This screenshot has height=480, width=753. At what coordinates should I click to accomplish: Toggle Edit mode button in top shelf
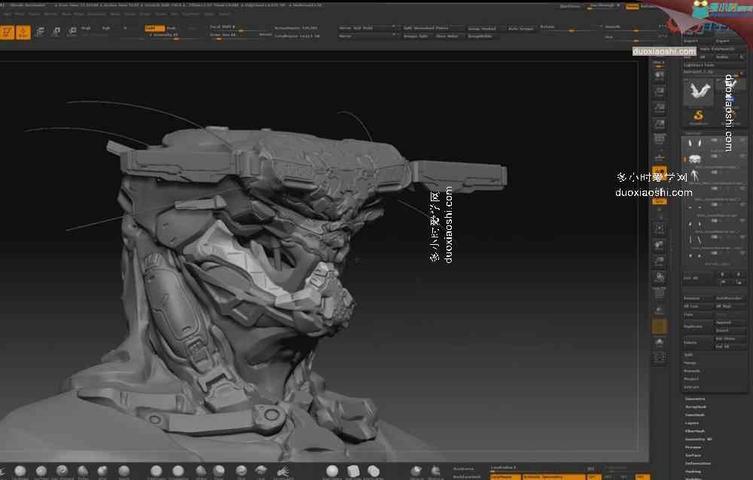8,32
